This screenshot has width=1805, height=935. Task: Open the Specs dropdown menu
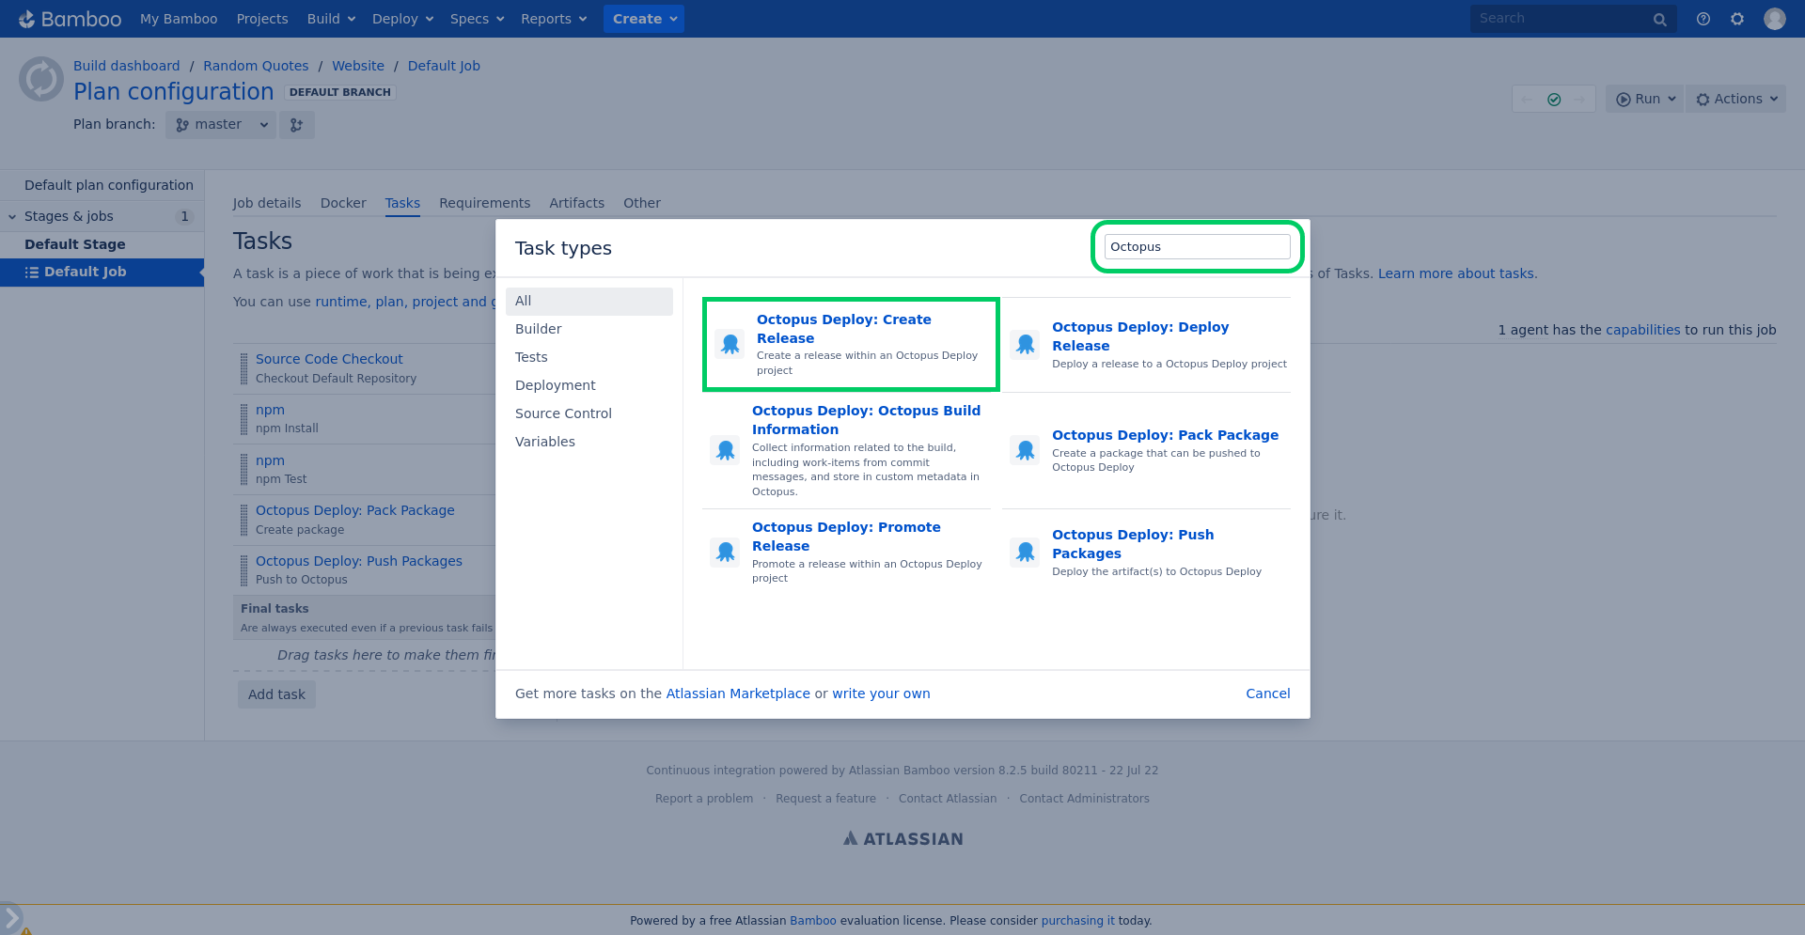click(477, 19)
